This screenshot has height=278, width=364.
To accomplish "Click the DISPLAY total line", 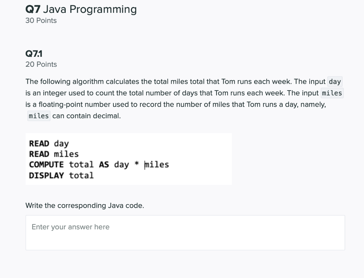I will (61, 175).
